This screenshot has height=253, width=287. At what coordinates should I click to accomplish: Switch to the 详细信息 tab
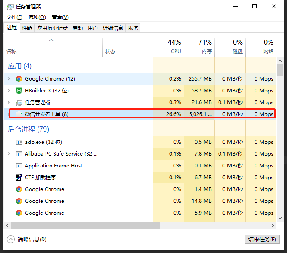[x=113, y=28]
